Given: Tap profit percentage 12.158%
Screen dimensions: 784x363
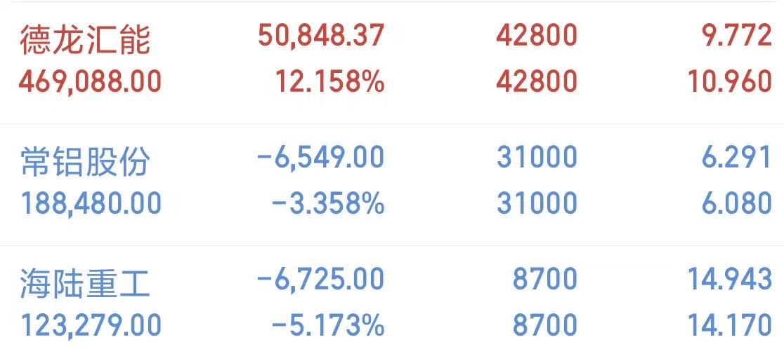Looking at the screenshot, I should [329, 82].
